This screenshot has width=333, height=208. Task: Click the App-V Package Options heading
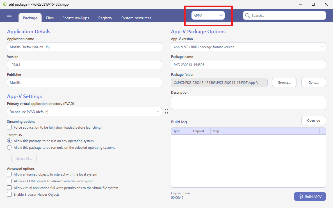click(x=198, y=32)
